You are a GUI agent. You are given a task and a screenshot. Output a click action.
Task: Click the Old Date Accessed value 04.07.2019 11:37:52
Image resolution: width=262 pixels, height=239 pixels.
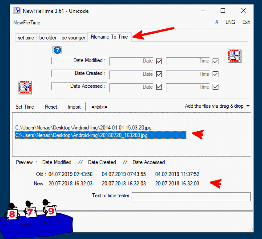[x=177, y=174]
